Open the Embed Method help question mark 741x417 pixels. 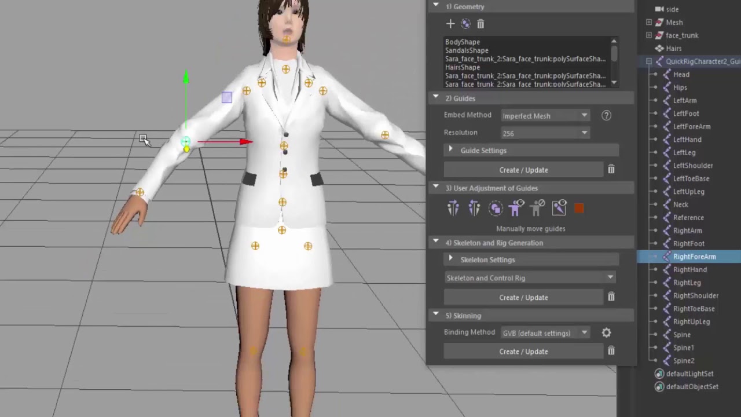(606, 115)
